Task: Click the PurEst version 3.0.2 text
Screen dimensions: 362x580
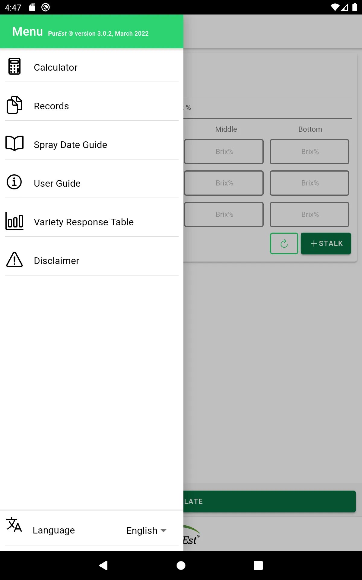Action: click(x=98, y=34)
